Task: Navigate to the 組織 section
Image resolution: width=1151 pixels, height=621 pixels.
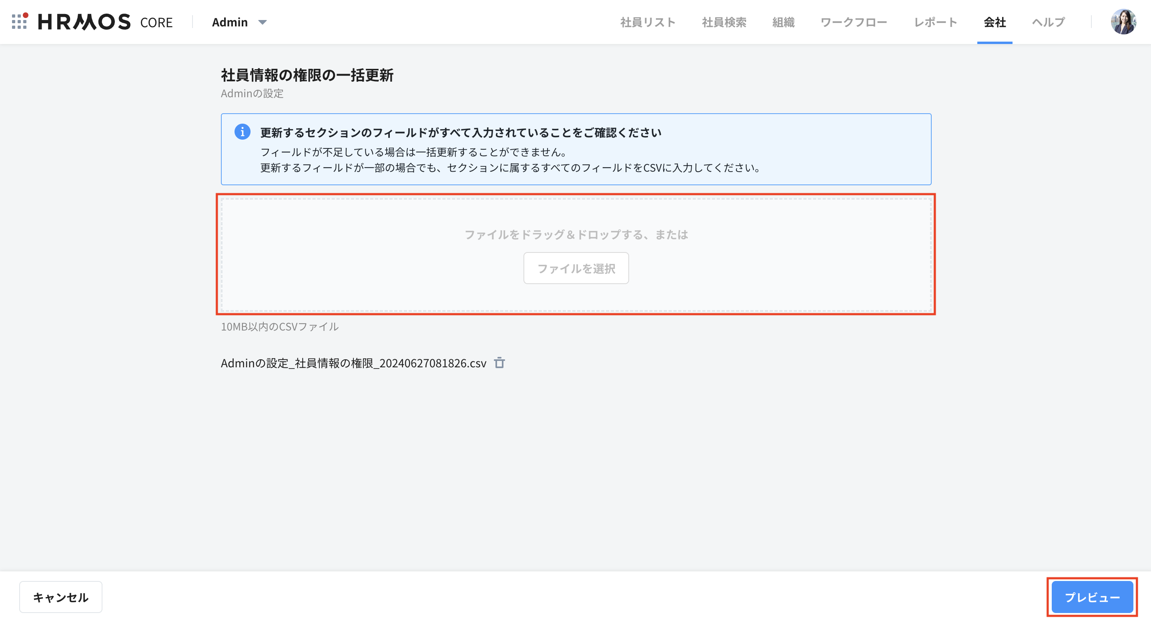Action: coord(783,22)
